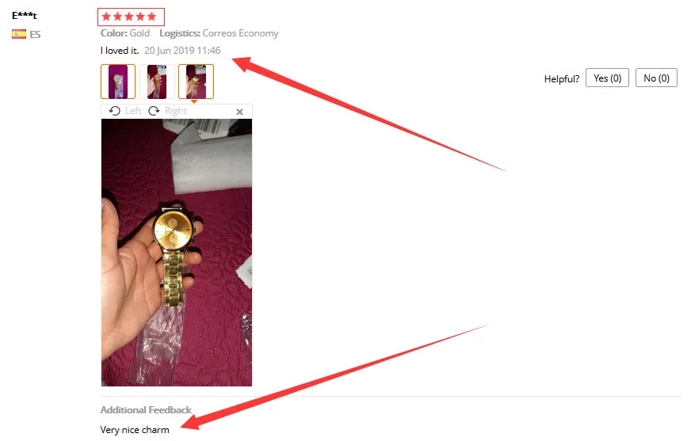Vote No (0) on review helpfulness
The image size is (691, 441).
(x=656, y=78)
